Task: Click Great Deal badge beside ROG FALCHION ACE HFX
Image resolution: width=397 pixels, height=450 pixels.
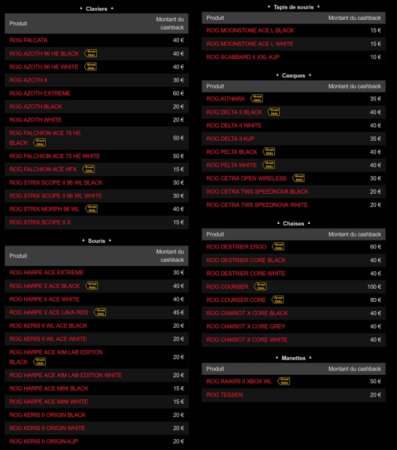Action: [x=88, y=169]
